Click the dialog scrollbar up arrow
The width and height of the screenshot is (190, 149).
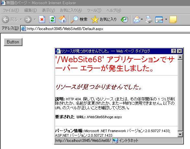point(180,57)
